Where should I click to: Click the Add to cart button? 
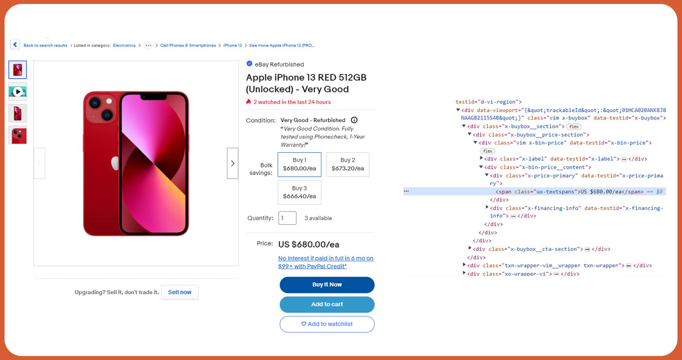coord(327,304)
